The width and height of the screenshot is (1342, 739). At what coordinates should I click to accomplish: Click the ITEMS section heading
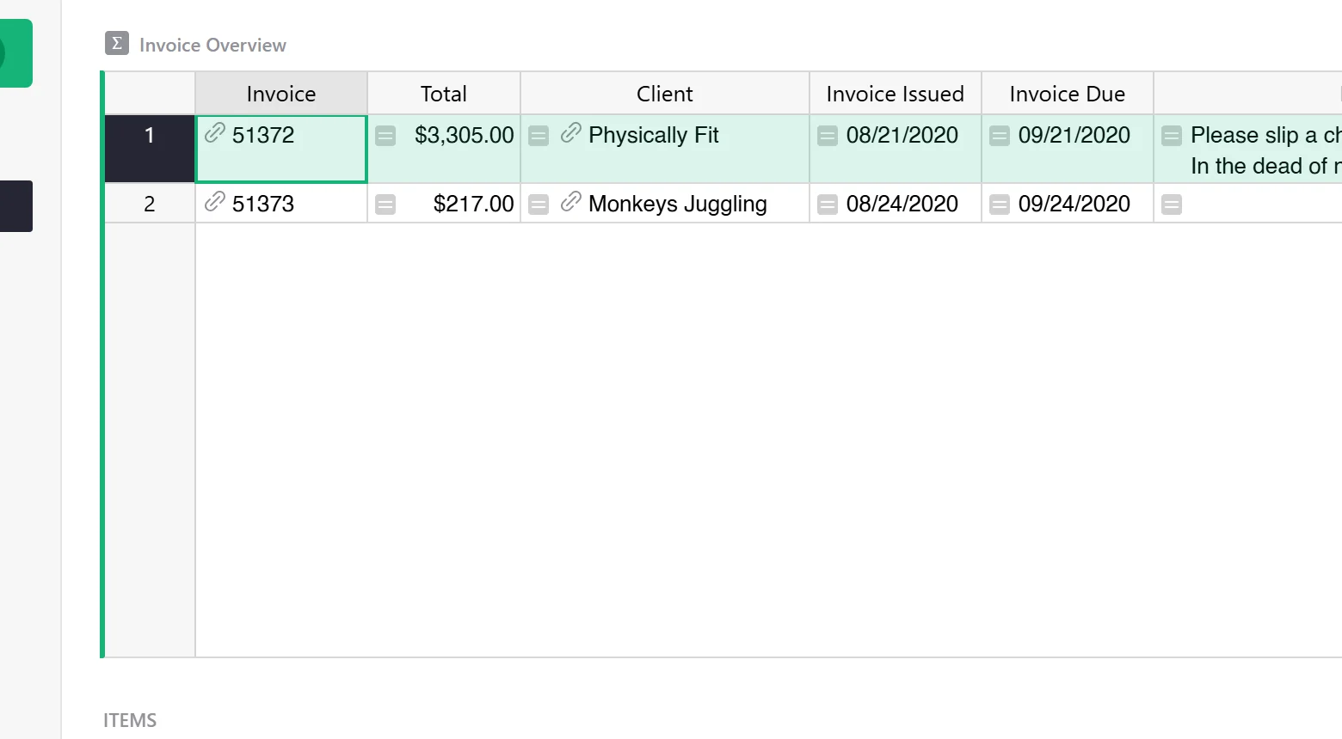point(130,720)
